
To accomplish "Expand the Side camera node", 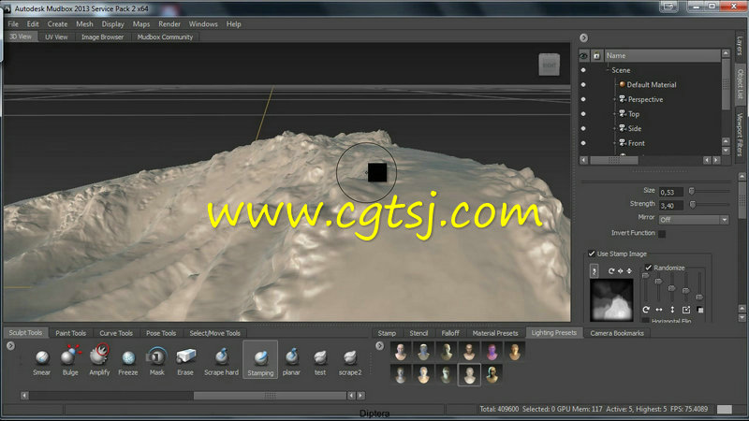I will pos(615,128).
